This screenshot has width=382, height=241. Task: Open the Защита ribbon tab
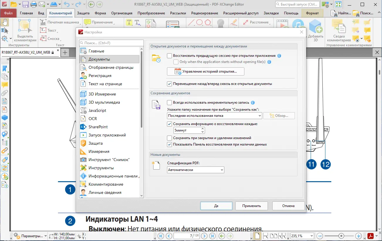pos(83,13)
